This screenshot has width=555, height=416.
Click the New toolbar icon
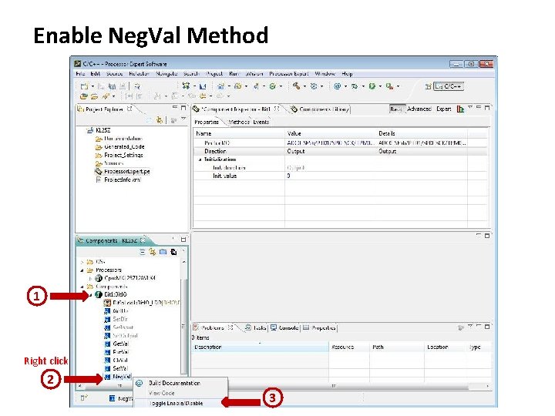pos(84,86)
